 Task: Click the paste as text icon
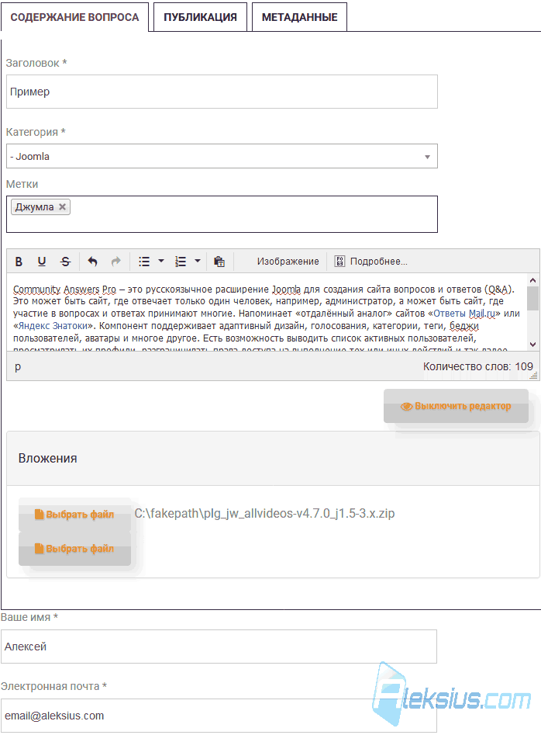[219, 262]
